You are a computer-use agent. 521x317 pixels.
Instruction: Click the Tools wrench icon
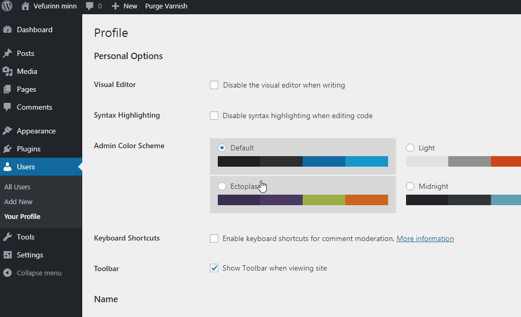point(7,237)
